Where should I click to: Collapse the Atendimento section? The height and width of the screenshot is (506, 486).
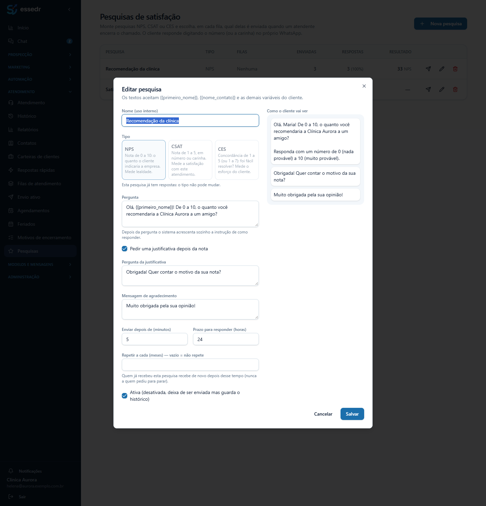click(x=40, y=92)
